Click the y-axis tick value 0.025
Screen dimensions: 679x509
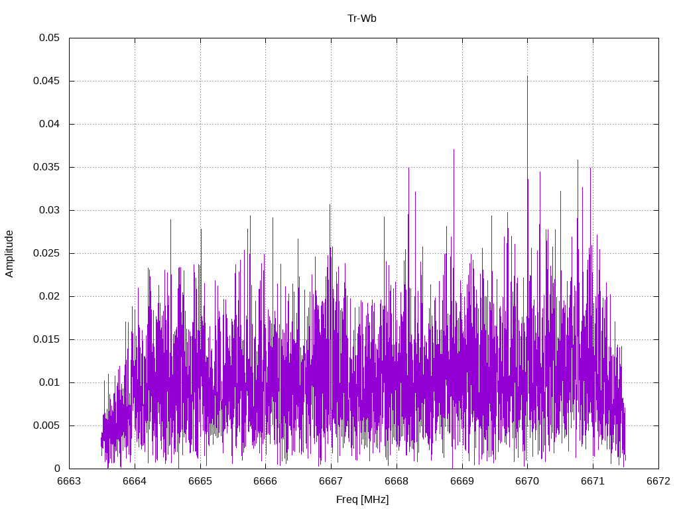click(x=46, y=253)
